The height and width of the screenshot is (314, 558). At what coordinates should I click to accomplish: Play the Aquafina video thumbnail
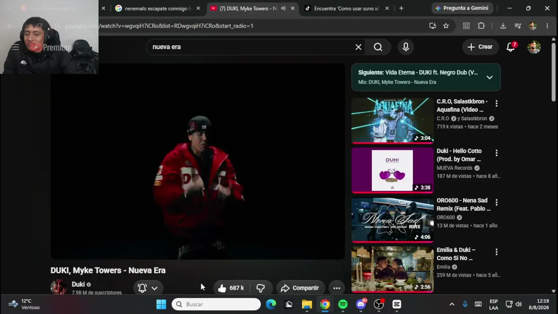[x=392, y=120]
